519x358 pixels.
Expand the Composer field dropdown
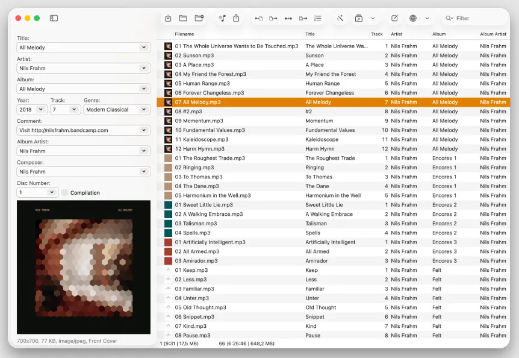(144, 172)
